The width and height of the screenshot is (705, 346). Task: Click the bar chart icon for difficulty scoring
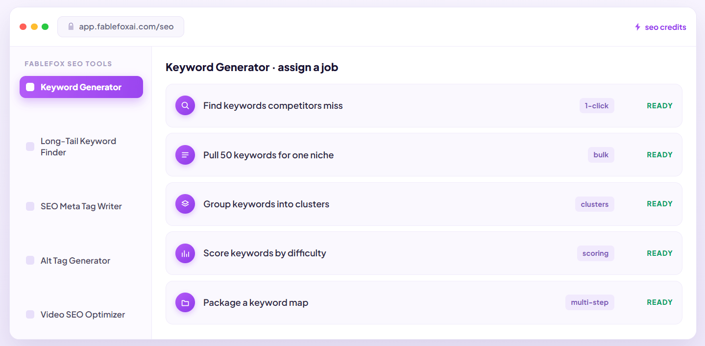[x=185, y=253]
